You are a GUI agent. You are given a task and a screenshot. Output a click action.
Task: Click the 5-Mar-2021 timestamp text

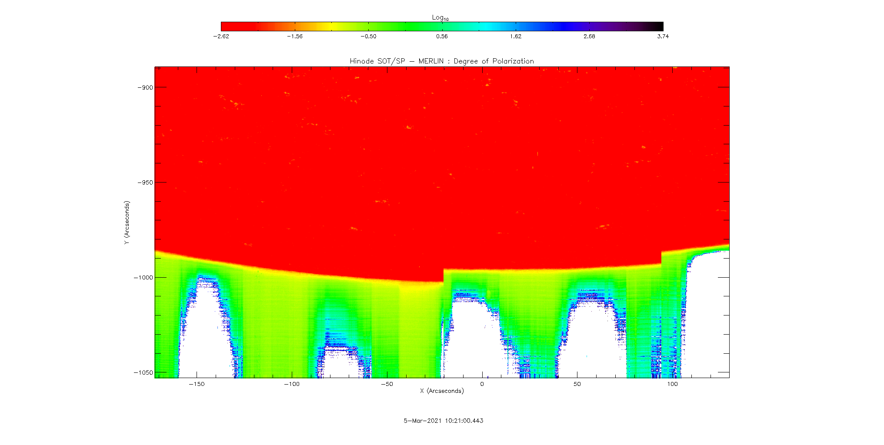pyautogui.click(x=444, y=421)
